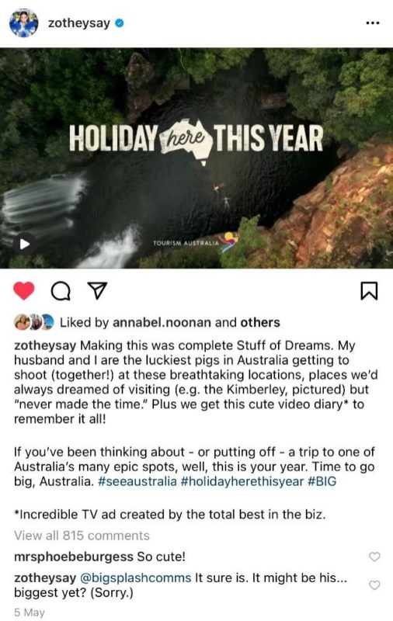
Task: Open mrsphoebeburgess commenter profile
Action: tap(73, 557)
